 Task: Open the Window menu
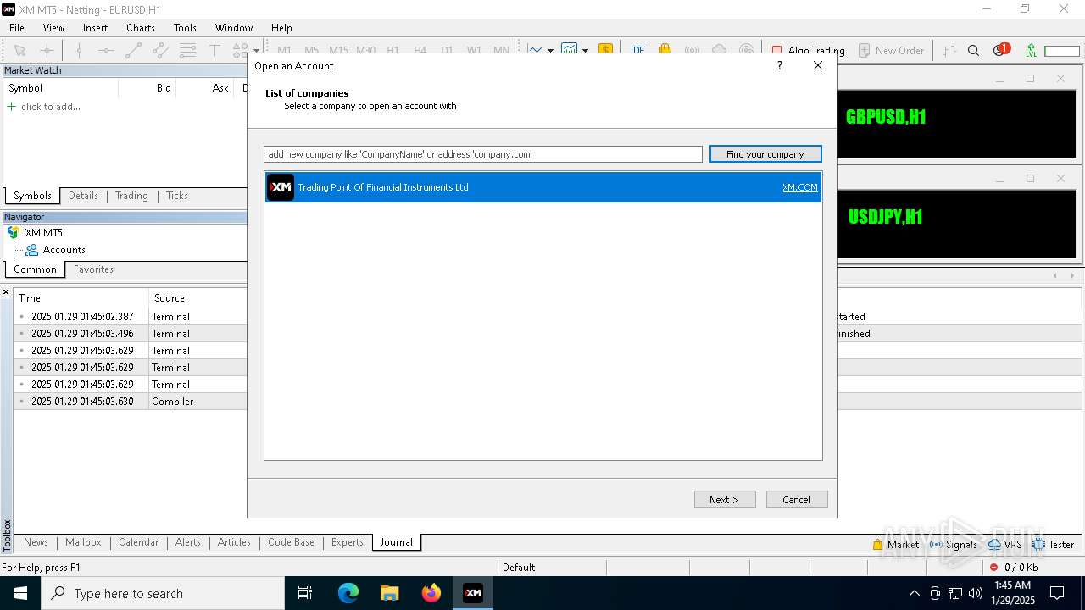(x=234, y=27)
